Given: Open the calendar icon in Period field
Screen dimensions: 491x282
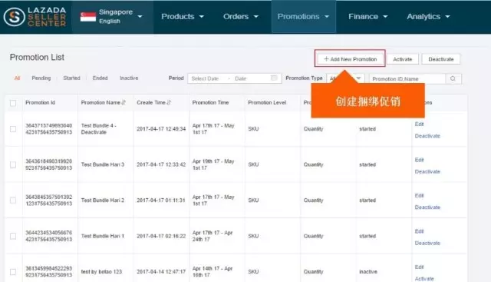Looking at the screenshot, I should tap(274, 78).
